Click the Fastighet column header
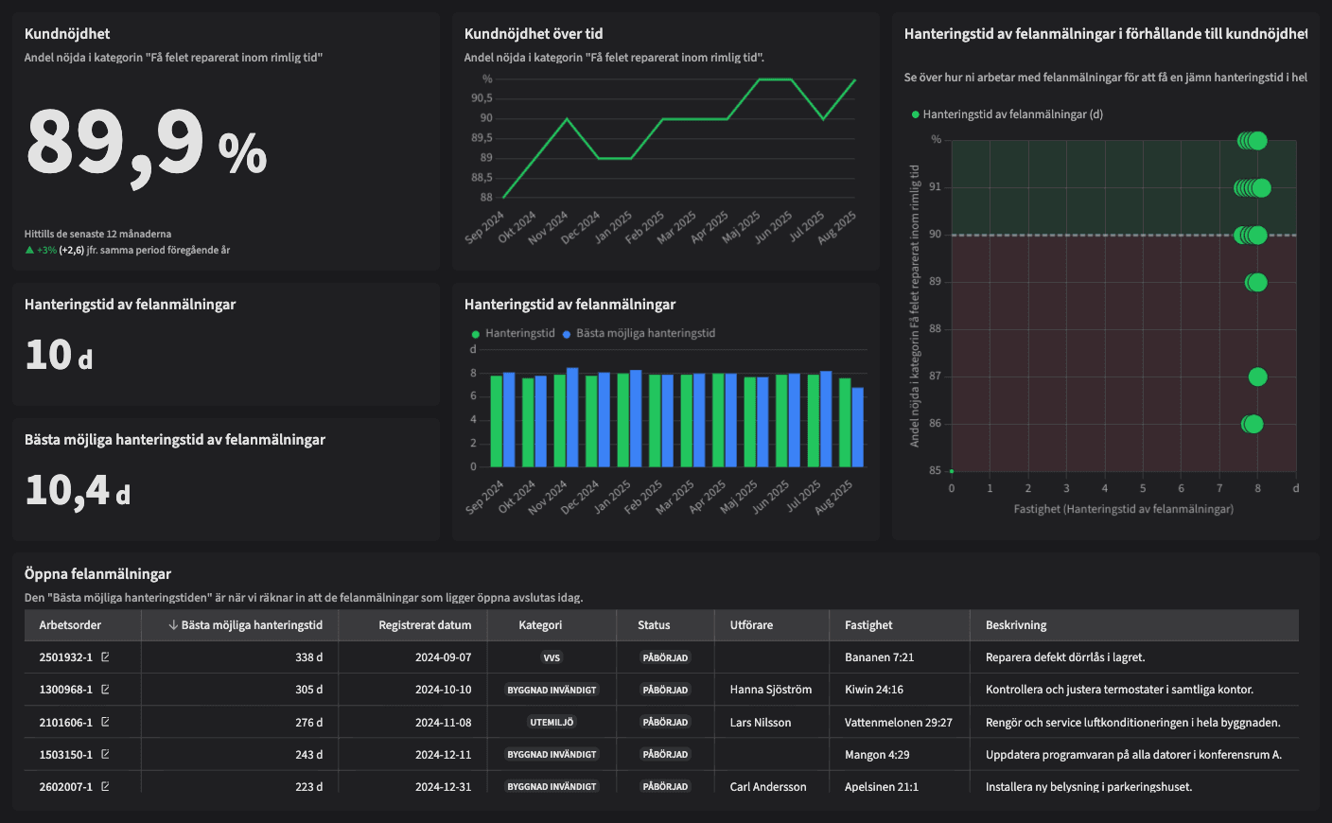Screen dimensions: 1332x823 (x=868, y=625)
